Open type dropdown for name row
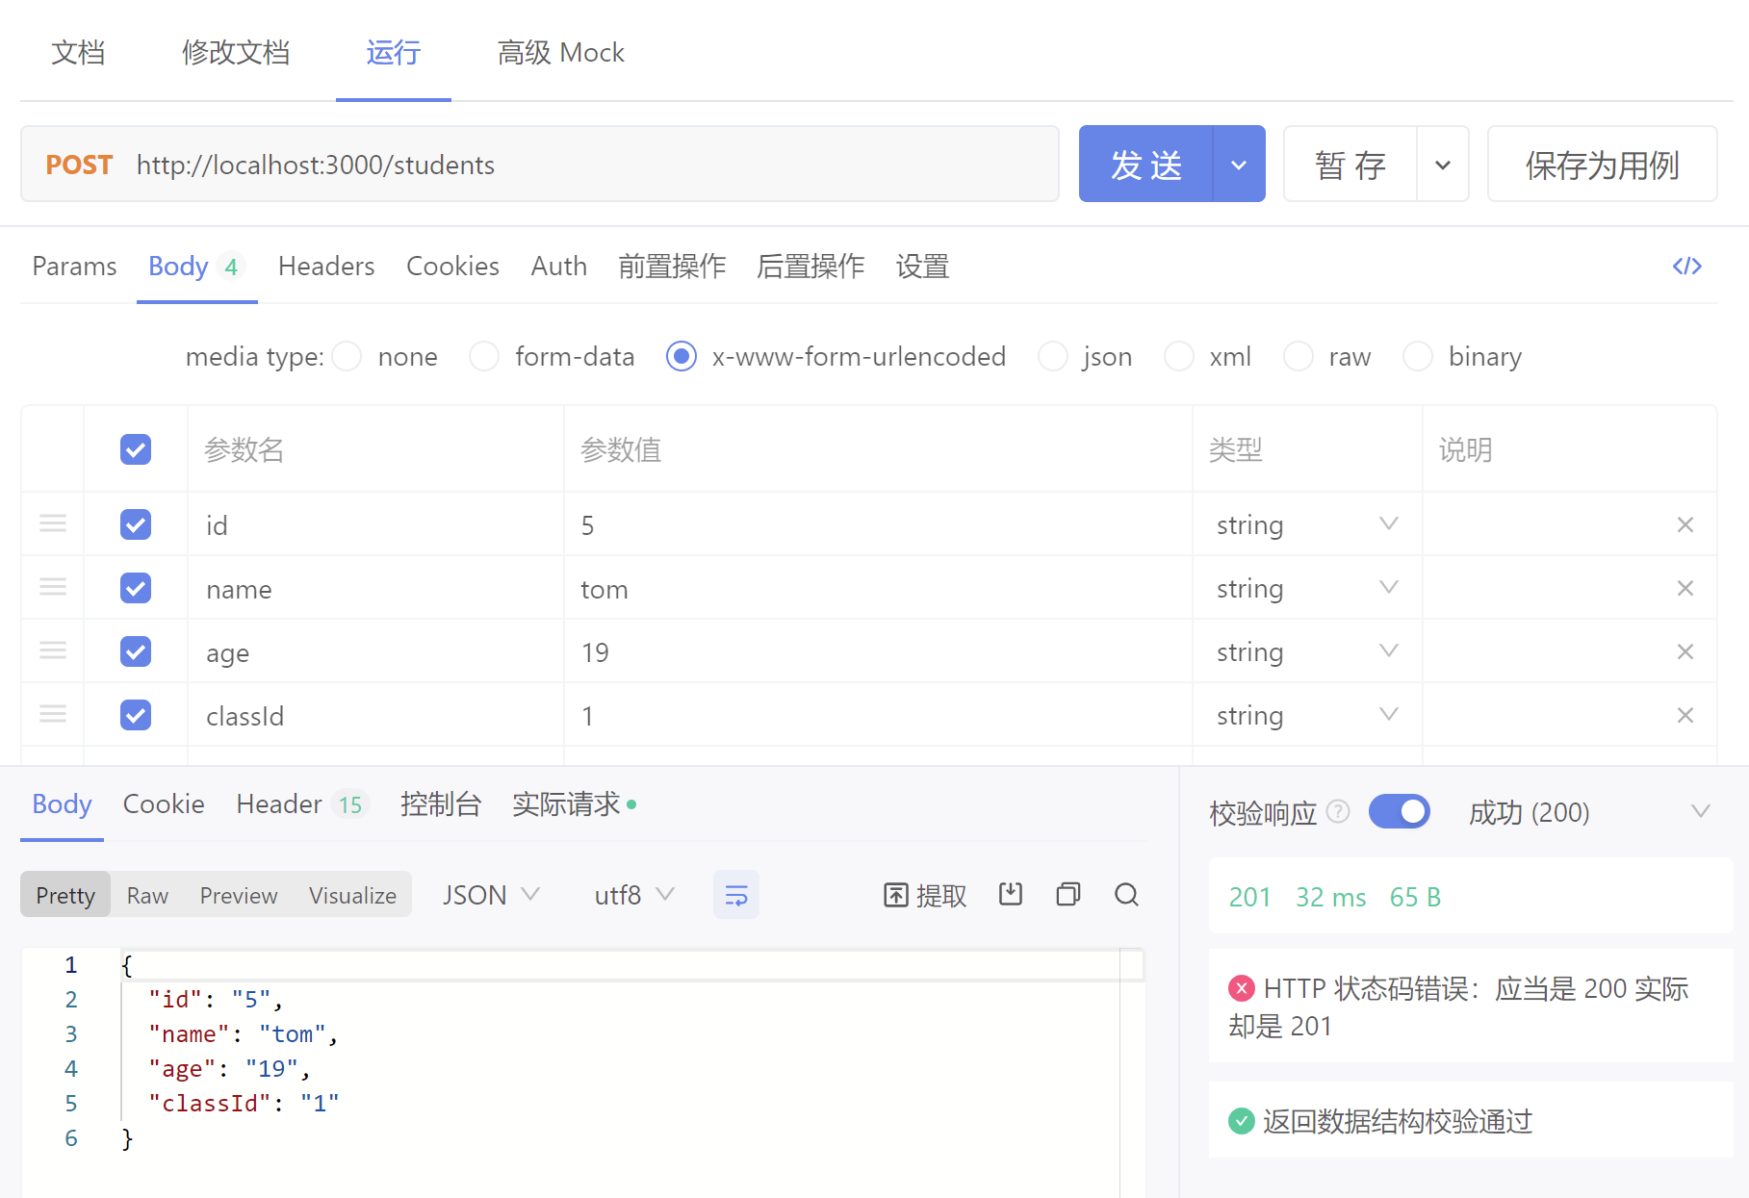 [1307, 588]
